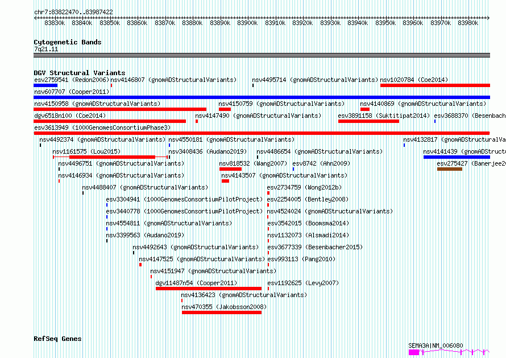Image resolution: width=506 pixels, height=358 pixels.
Task: Click nsv4150759 variant label
Action: 281,104
